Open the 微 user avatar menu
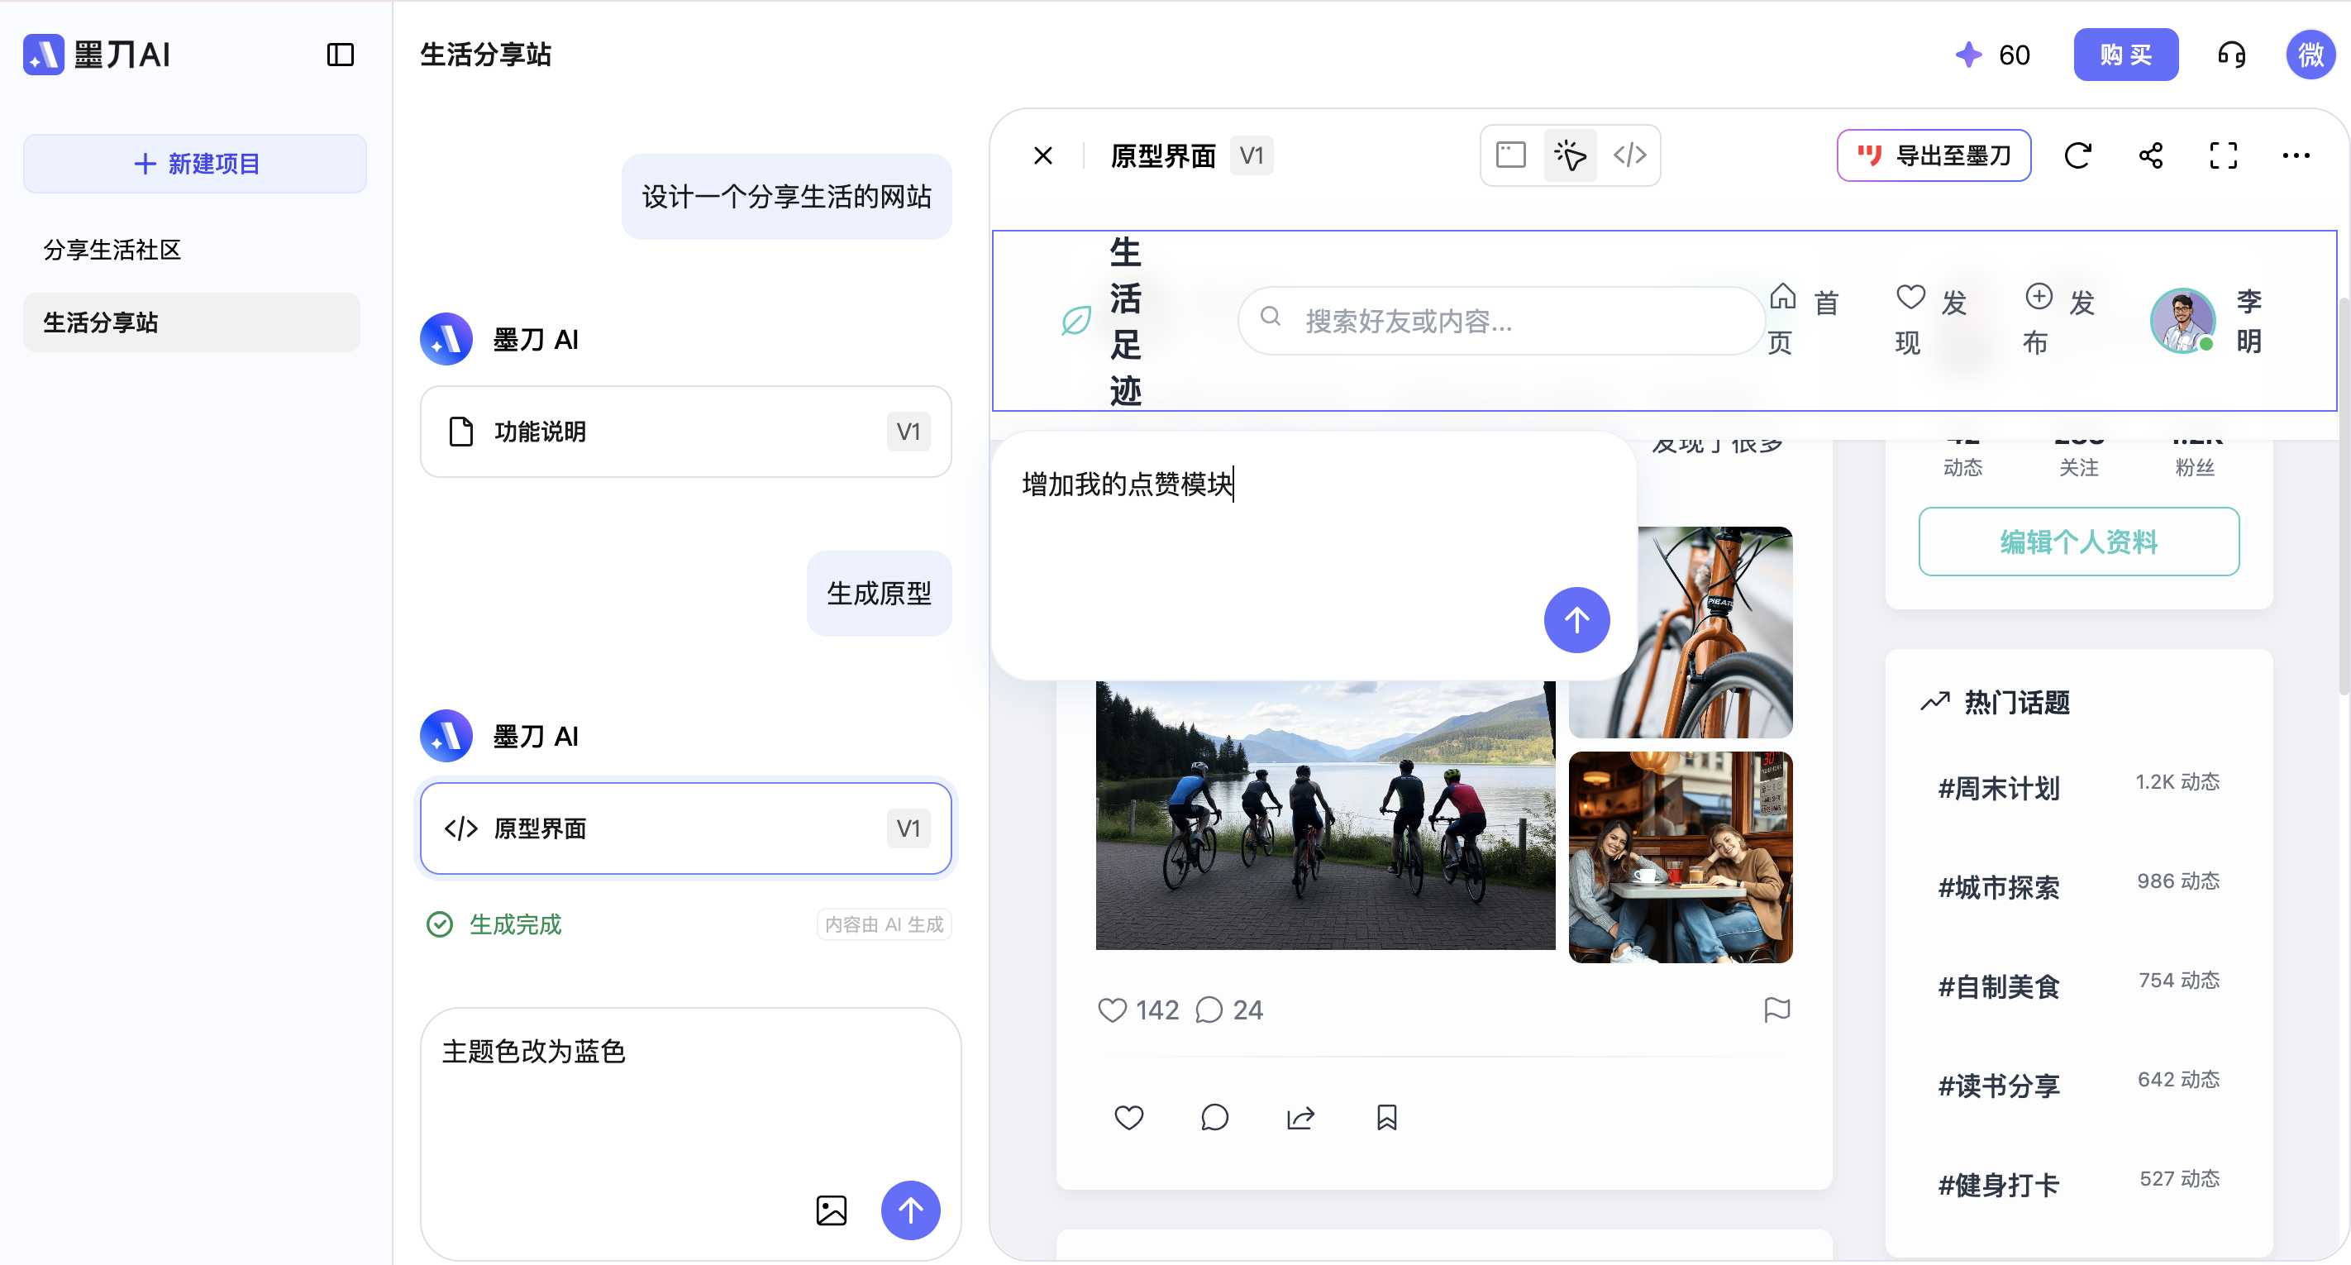The width and height of the screenshot is (2351, 1265). click(x=2309, y=55)
